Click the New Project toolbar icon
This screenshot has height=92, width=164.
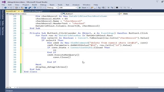point(16,8)
